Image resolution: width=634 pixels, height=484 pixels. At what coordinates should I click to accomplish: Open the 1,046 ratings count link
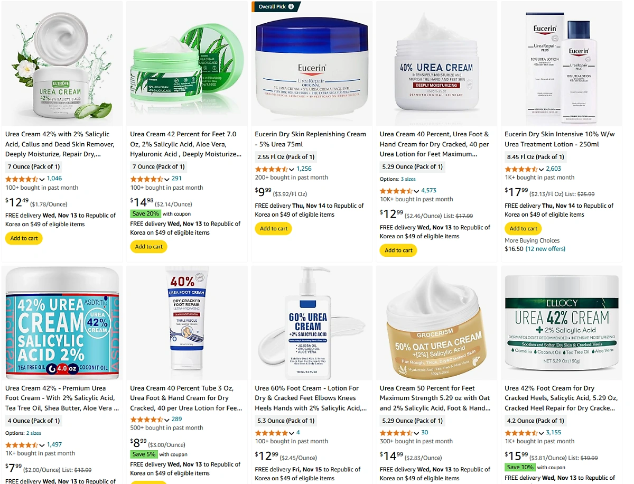click(x=54, y=179)
